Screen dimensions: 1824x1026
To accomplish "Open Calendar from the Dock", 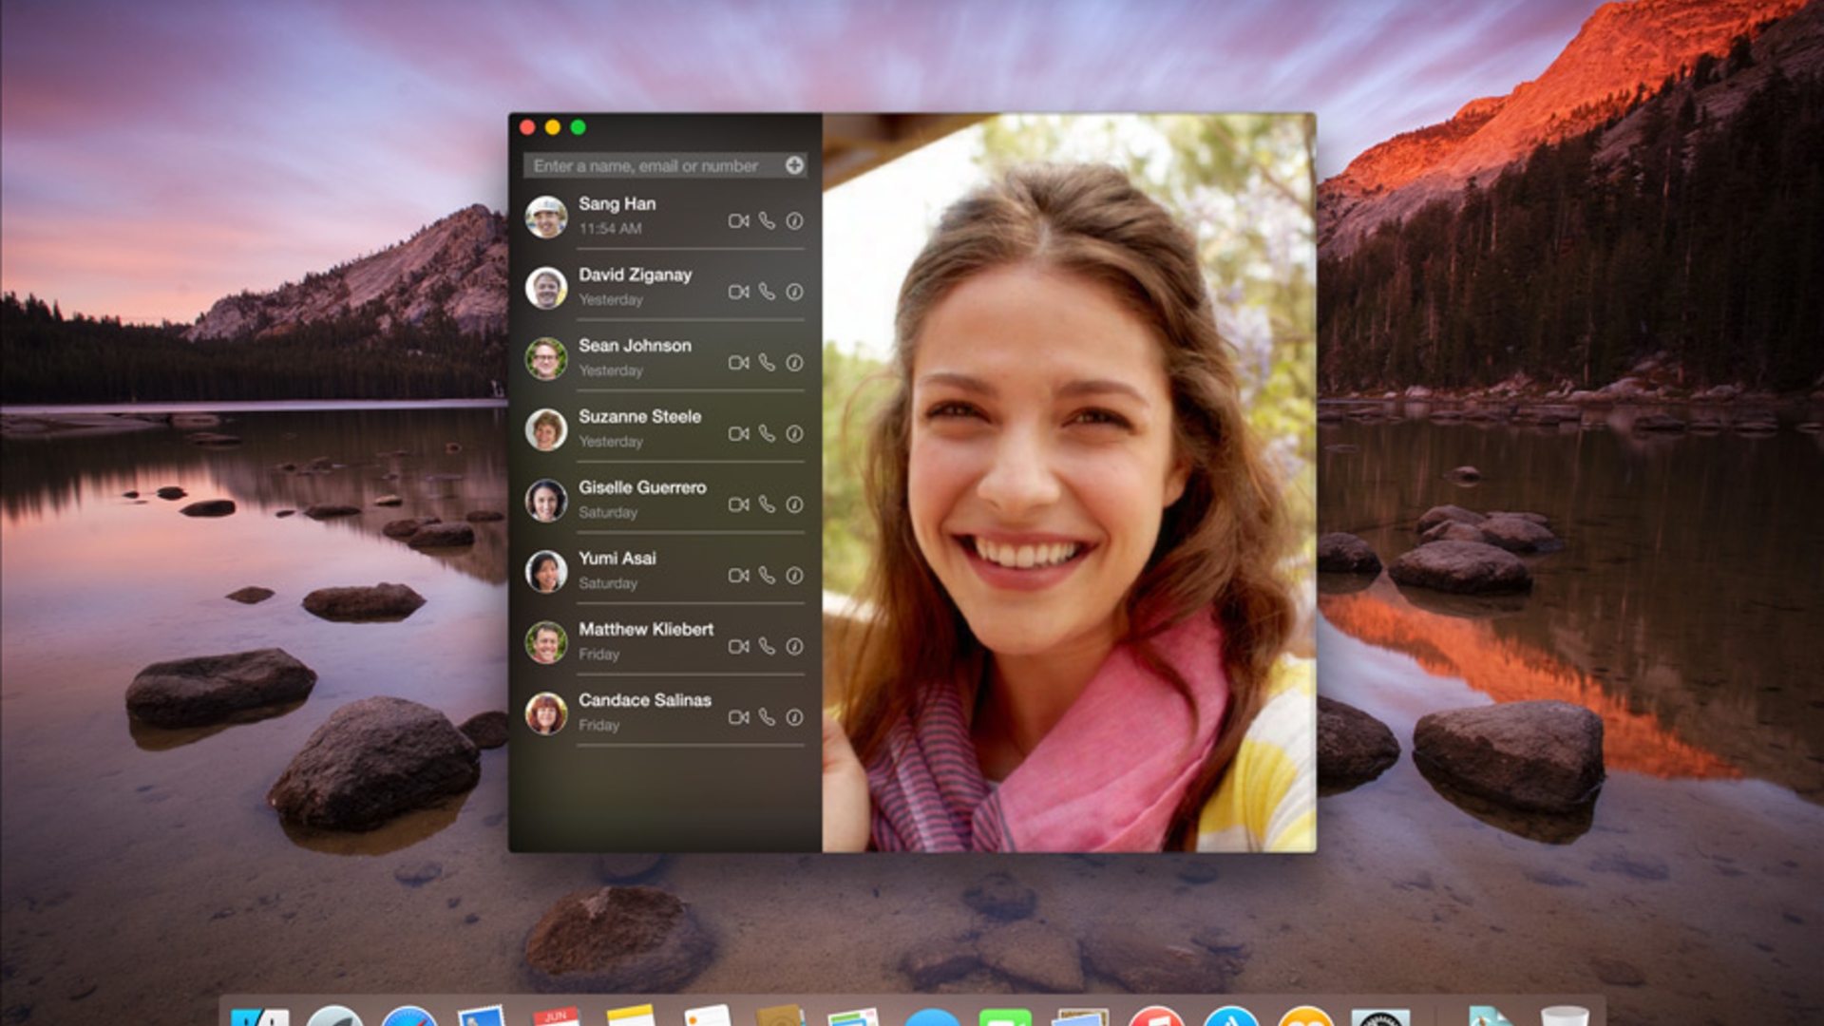I will coord(557,1016).
